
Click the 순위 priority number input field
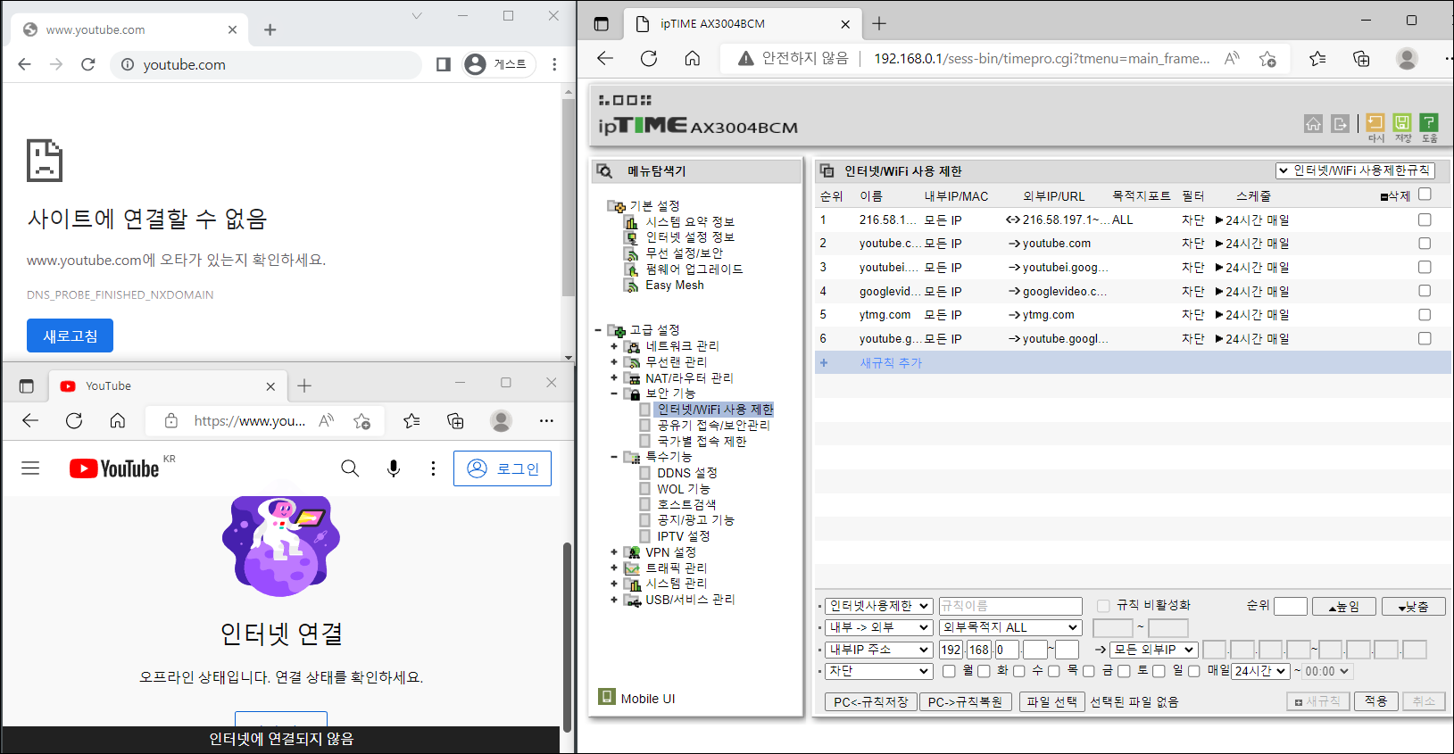(1291, 606)
